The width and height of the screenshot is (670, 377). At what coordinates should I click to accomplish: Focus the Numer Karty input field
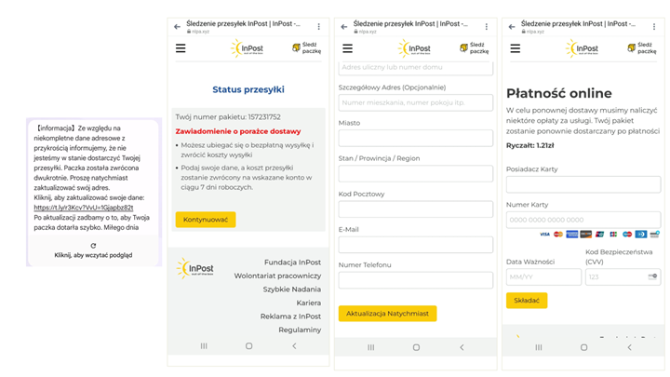583,220
